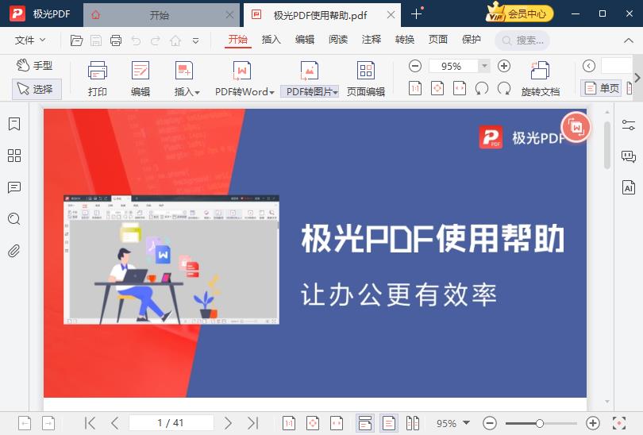Open properties settings in right sidebar
This screenshot has width=643, height=435.
click(x=628, y=125)
